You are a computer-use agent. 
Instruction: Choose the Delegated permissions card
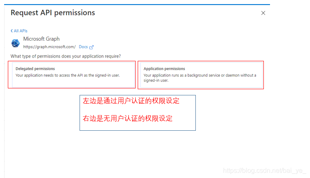click(73, 75)
